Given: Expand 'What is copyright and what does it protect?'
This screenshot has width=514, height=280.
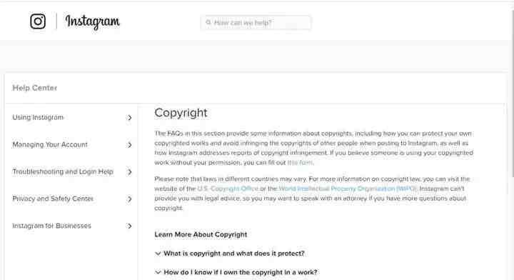Looking at the screenshot, I should pos(230,254).
